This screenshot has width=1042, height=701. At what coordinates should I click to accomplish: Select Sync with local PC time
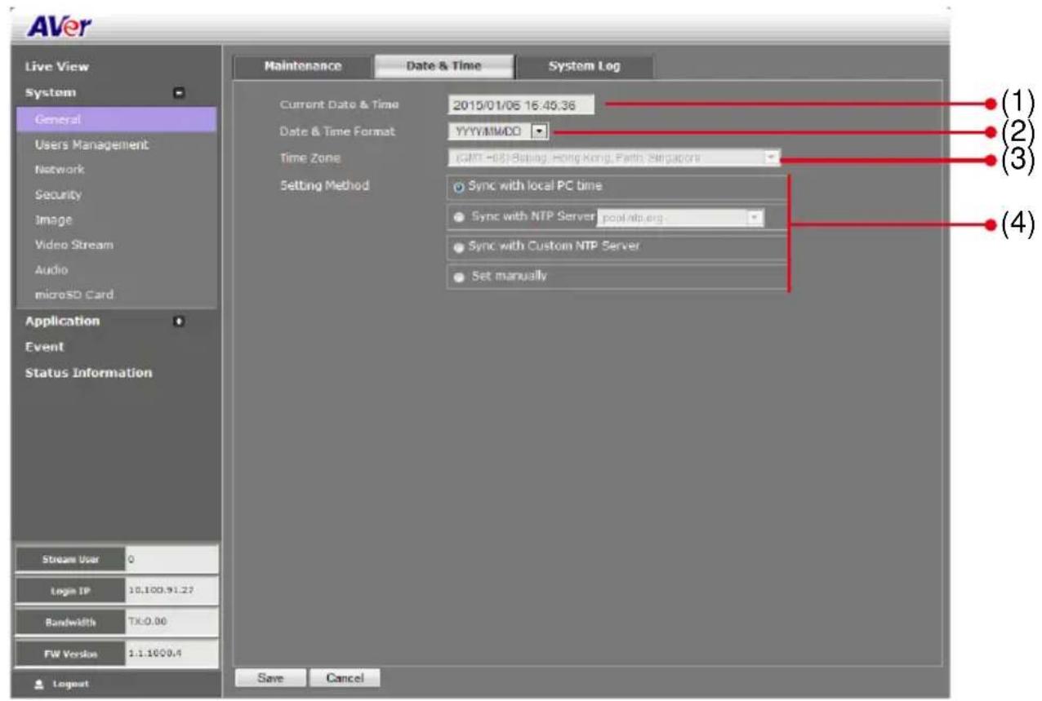[459, 186]
